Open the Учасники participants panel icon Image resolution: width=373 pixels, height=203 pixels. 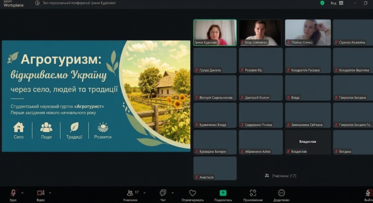[130, 193]
